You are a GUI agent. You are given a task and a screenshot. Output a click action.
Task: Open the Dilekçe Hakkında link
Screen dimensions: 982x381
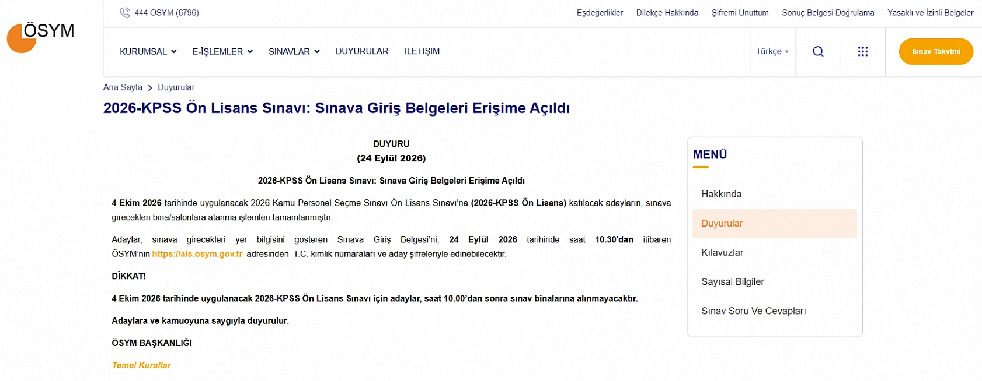pyautogui.click(x=667, y=13)
